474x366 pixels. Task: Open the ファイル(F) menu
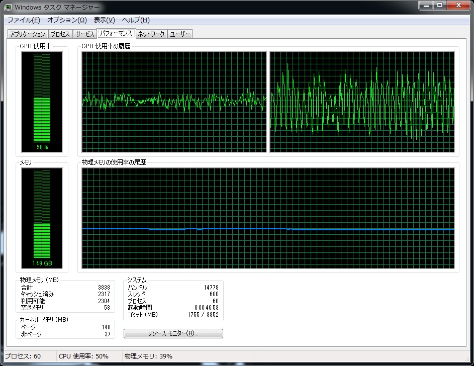click(24, 20)
